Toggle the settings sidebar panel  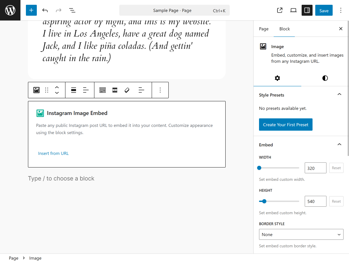pyautogui.click(x=307, y=10)
